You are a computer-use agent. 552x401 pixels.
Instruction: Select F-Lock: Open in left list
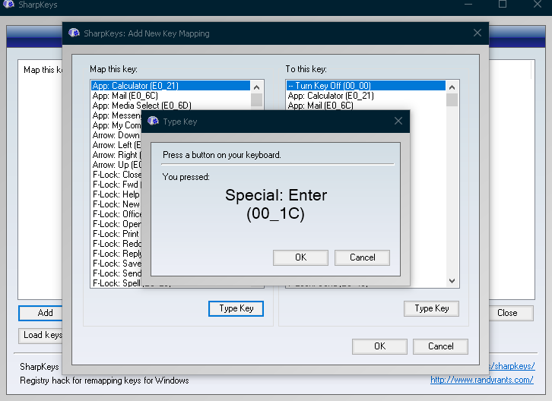click(116, 224)
